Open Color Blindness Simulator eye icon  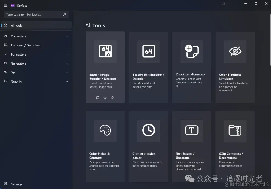(235, 51)
